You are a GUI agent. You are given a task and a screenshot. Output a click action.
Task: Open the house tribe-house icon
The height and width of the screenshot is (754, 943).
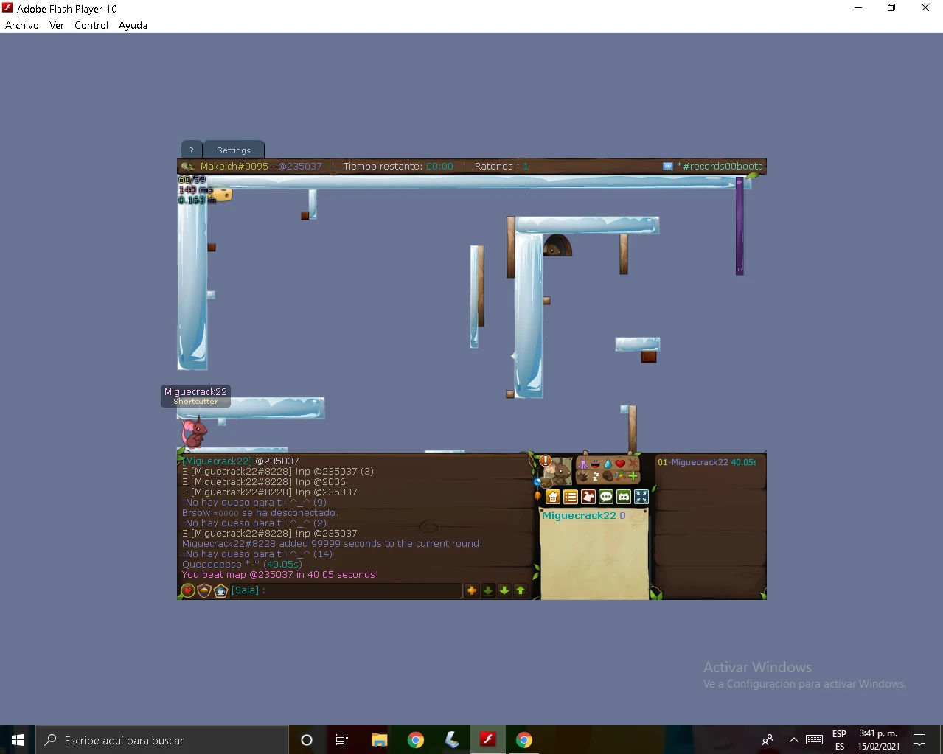(553, 497)
